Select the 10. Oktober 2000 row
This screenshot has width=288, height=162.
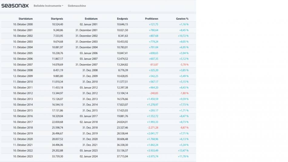pos(23,24)
